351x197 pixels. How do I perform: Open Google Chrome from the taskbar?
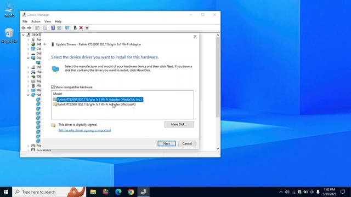pos(131,192)
